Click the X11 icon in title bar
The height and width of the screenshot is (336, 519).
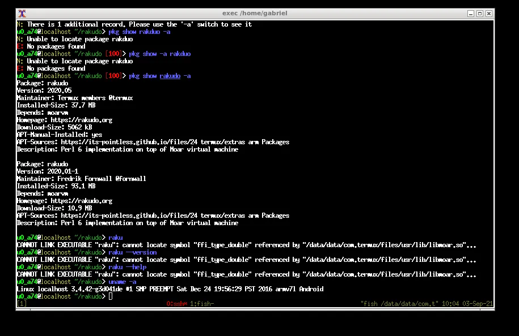[x=22, y=14]
